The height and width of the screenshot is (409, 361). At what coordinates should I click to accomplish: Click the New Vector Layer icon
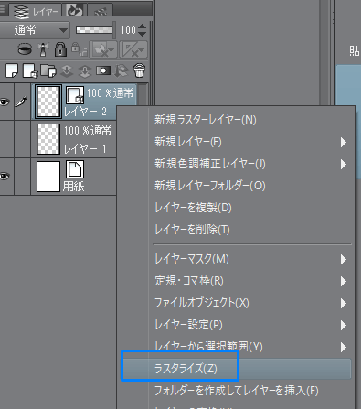coord(30,70)
